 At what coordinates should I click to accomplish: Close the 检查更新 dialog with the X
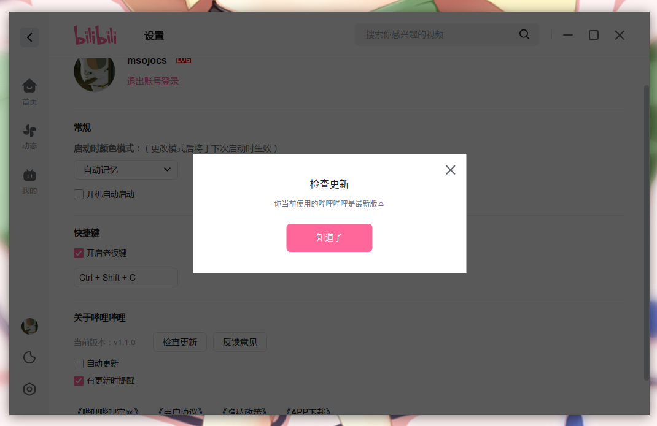point(451,170)
